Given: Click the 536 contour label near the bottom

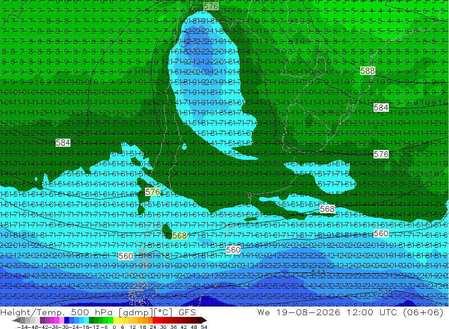Looking at the screenshot, I should [385, 291].
